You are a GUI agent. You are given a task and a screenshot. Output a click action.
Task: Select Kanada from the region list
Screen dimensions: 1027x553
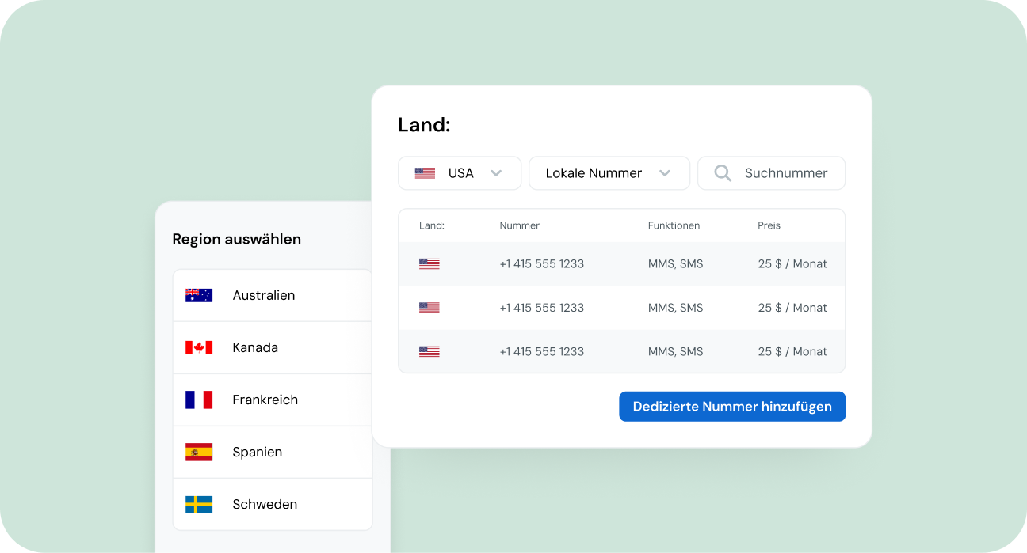click(255, 347)
